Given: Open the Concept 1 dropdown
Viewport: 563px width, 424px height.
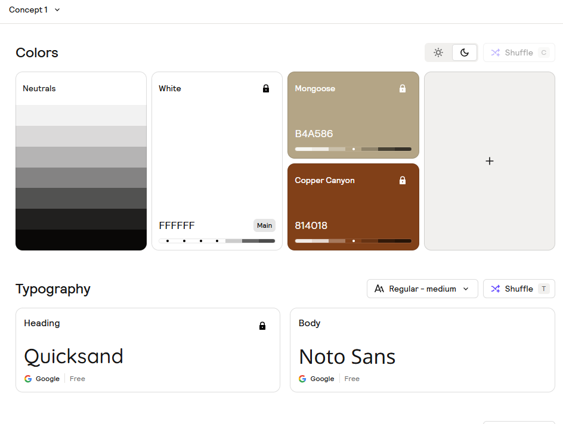Looking at the screenshot, I should pos(34,10).
